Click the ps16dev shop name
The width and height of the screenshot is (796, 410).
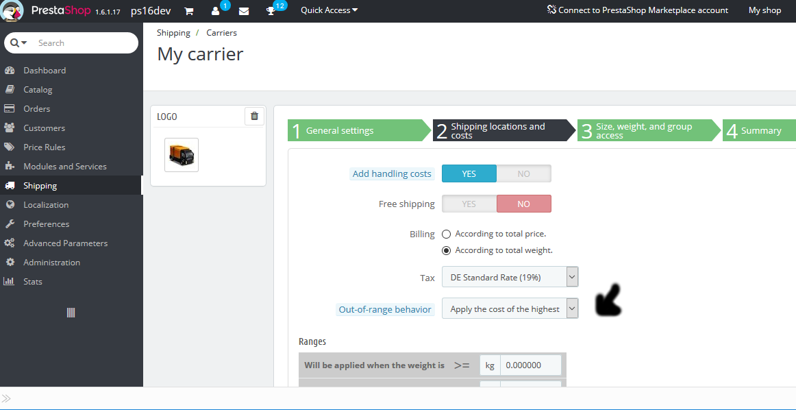click(151, 11)
